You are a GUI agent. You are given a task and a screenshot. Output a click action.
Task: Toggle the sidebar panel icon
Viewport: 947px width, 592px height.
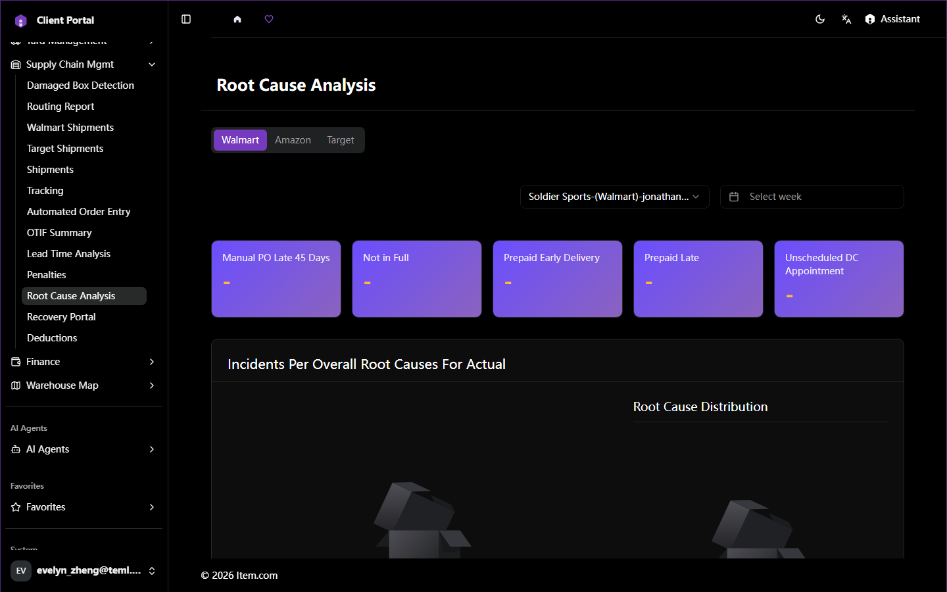[186, 19]
